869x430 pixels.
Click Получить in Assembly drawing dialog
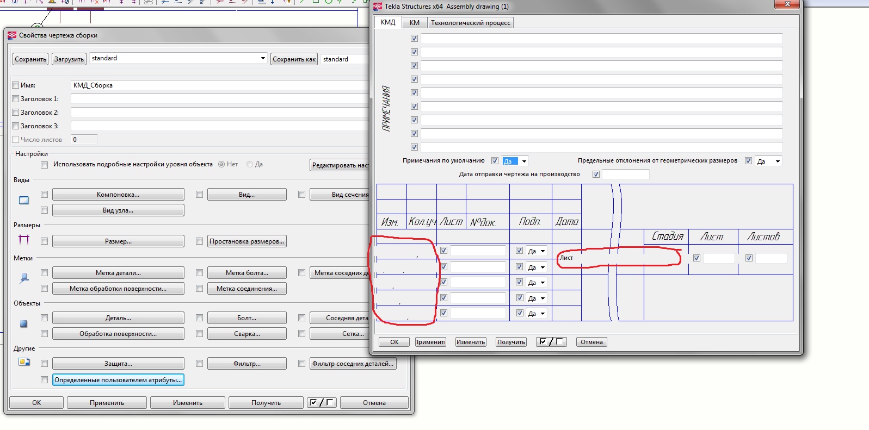pyautogui.click(x=511, y=342)
